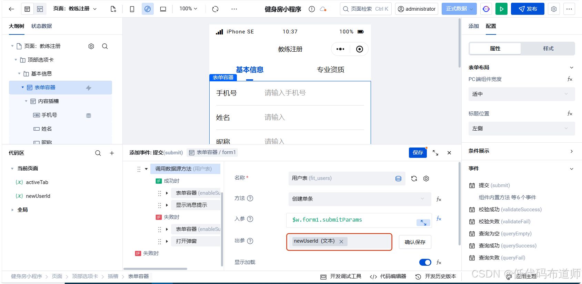Select the mini program preview mode icon
This screenshot has width=582, height=284.
coord(148,9)
